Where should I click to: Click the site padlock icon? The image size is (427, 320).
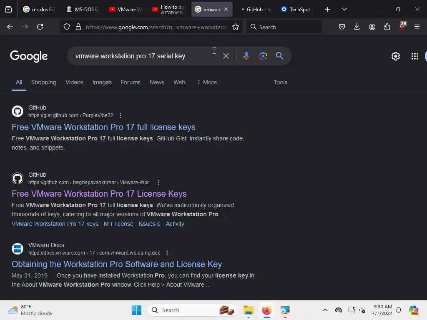click(x=78, y=27)
